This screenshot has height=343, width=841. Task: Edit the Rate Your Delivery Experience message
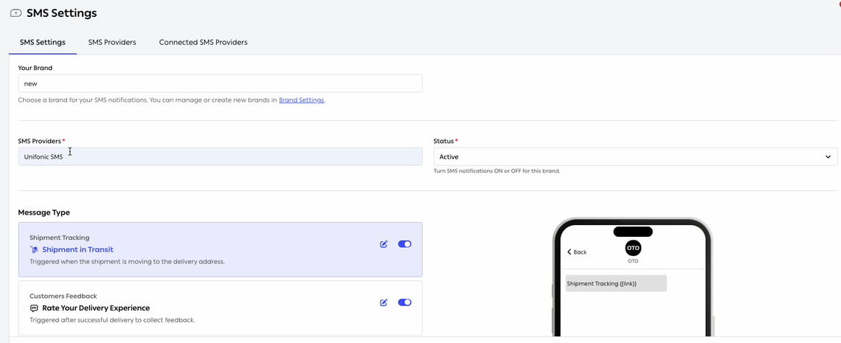384,303
